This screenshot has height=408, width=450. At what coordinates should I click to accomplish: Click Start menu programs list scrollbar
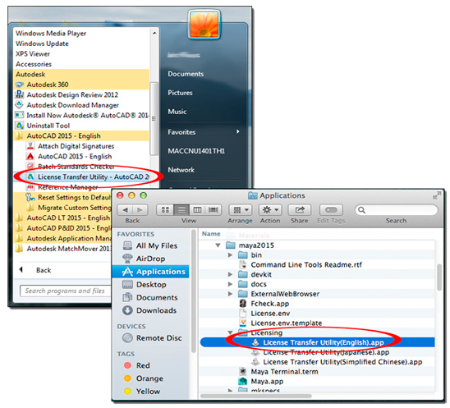pos(154,118)
